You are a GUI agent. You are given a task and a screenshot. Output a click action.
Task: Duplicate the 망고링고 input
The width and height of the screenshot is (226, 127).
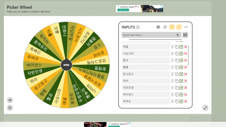(x=177, y=74)
